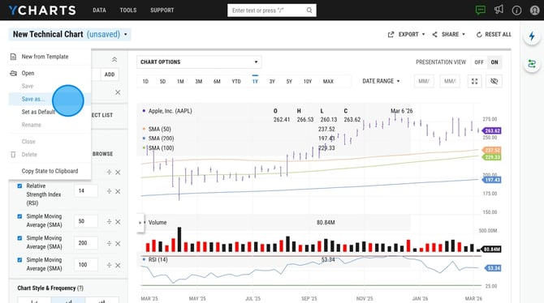544x303 pixels.
Task: Open the announcements megaphone icon
Action: click(499, 10)
